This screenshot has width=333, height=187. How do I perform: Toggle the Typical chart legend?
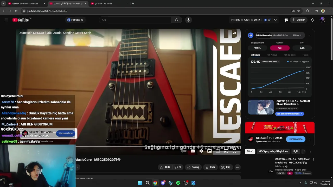coord(304,62)
